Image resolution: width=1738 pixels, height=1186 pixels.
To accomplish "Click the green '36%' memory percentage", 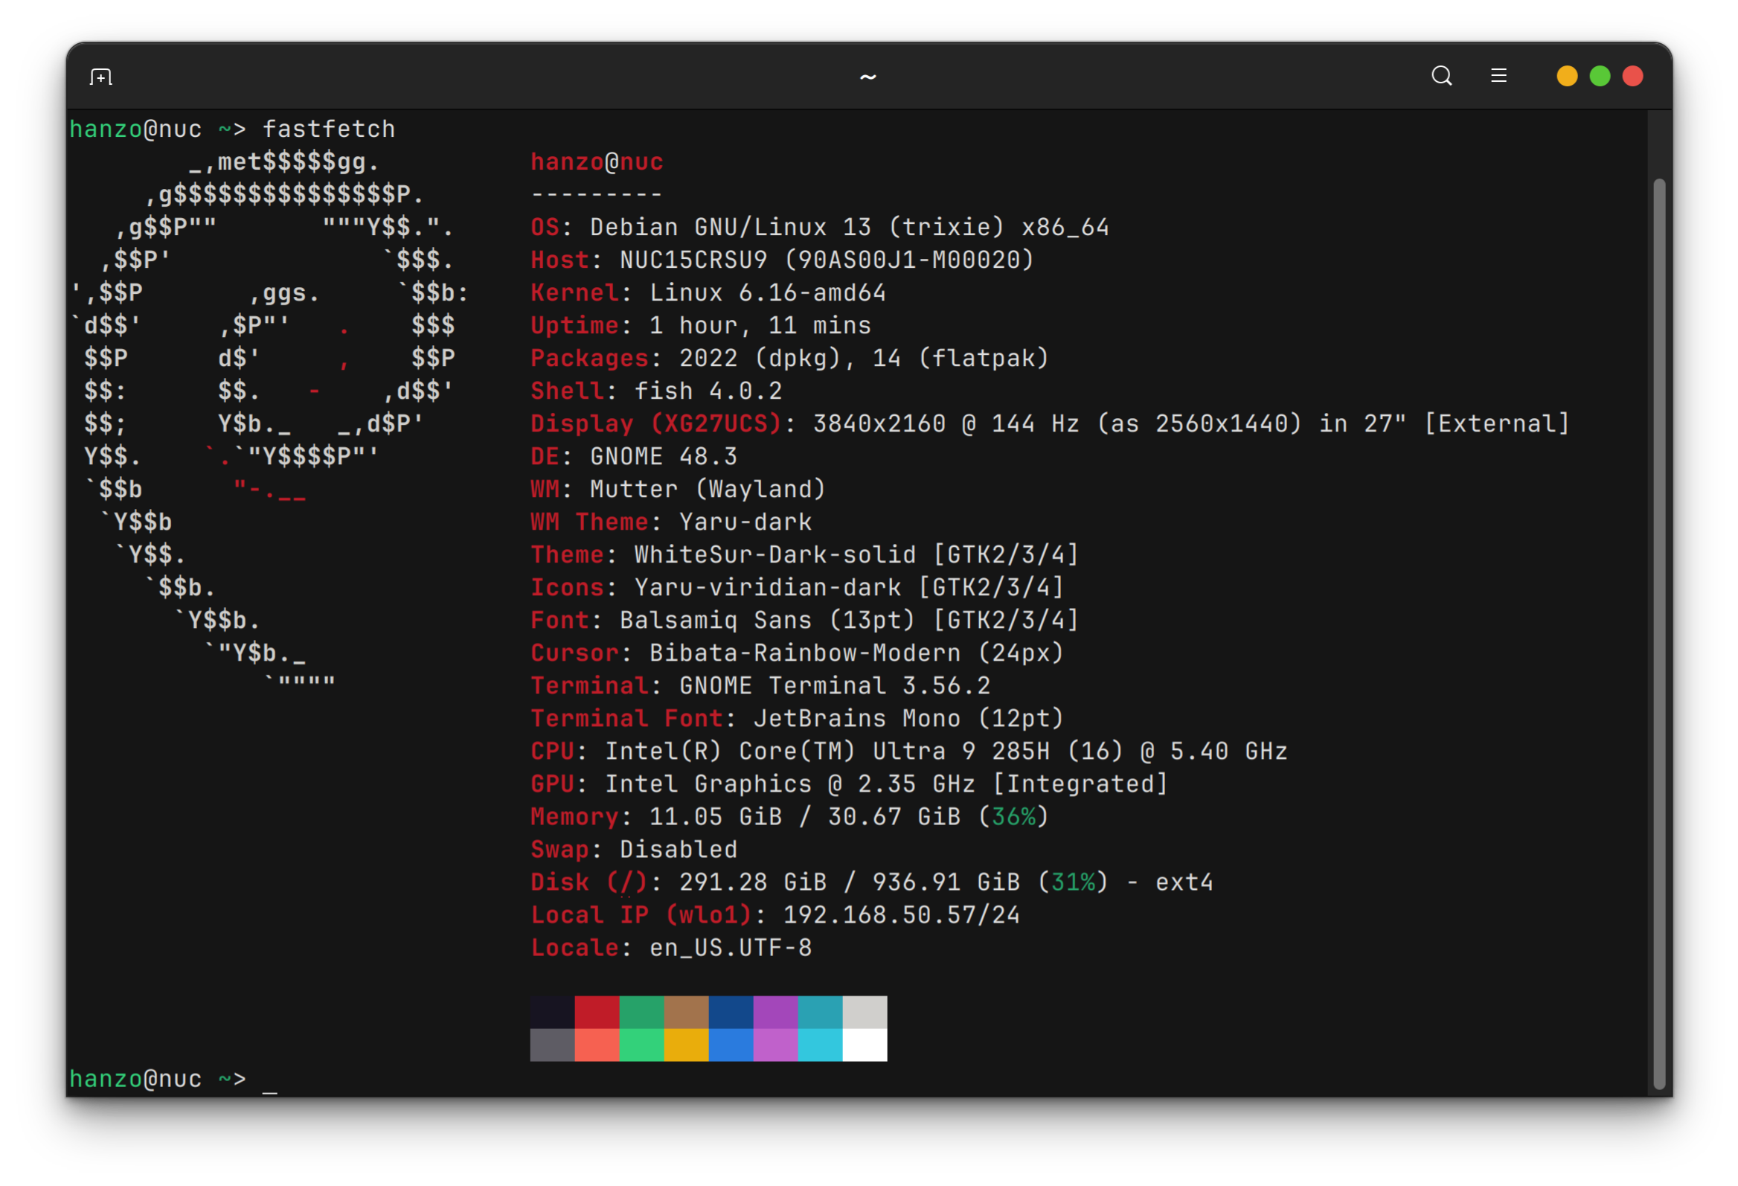I will [1013, 817].
